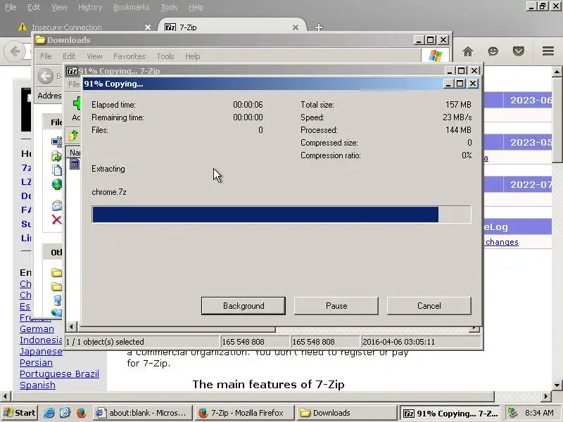The image size is (563, 422).
Task: Open Firefox Bookmarks menu
Action: (x=132, y=7)
